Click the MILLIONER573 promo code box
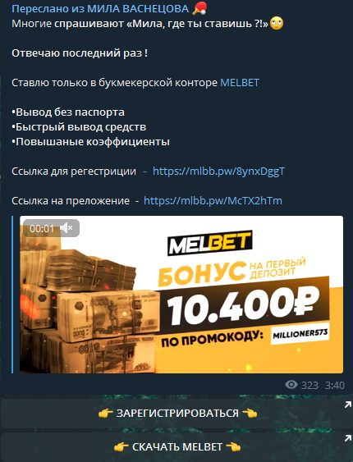 (300, 334)
